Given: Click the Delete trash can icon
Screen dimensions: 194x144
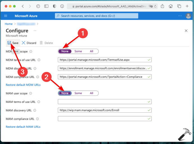Looking at the screenshot, I should [41, 43].
